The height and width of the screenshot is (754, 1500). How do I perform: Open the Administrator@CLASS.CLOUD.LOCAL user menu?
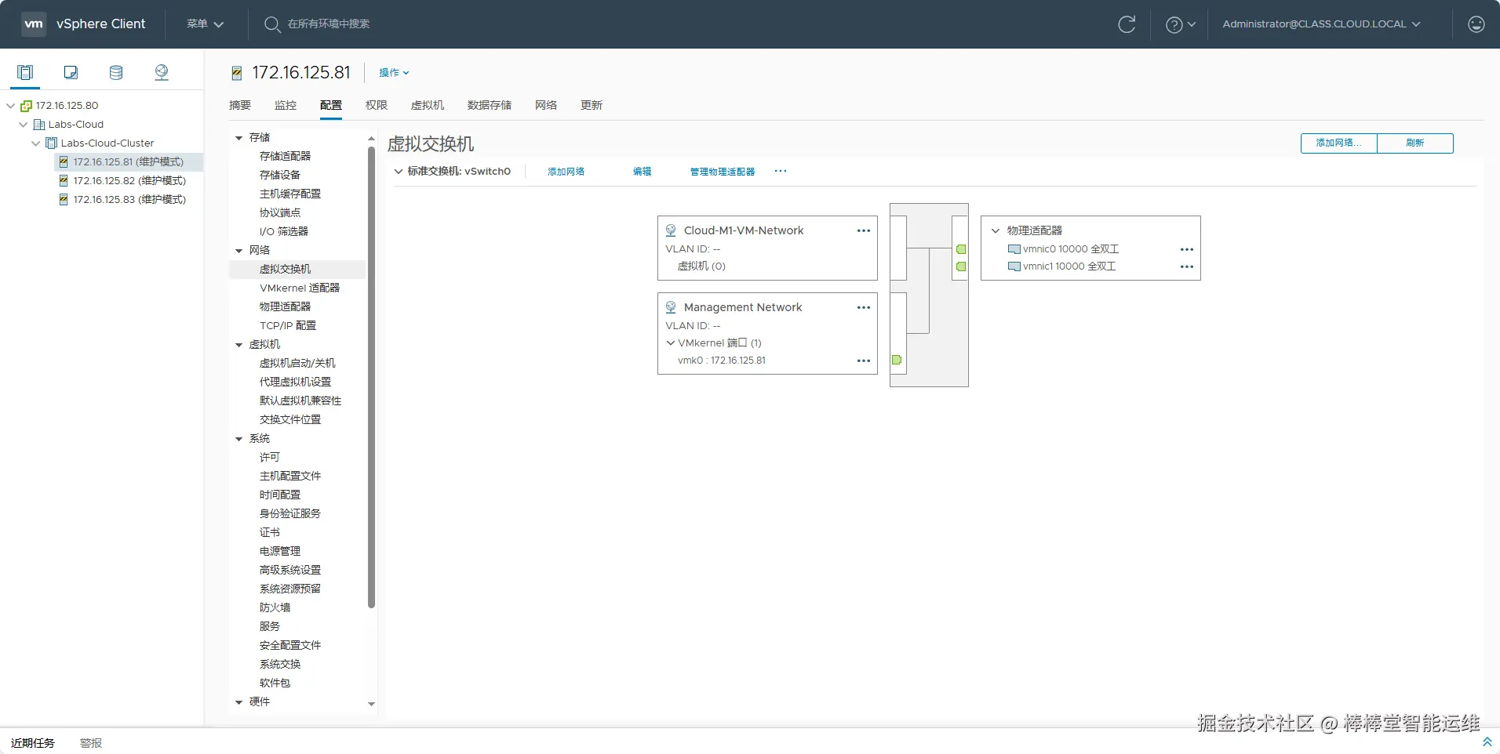pos(1321,24)
